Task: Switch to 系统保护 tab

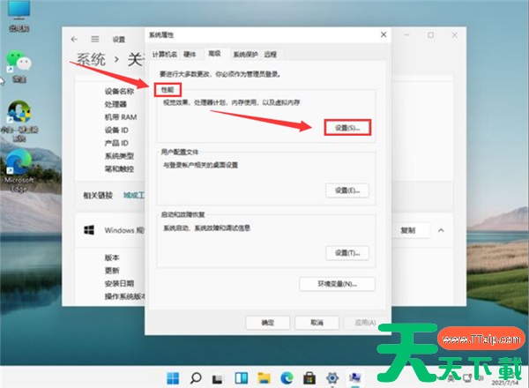Action: (x=245, y=55)
